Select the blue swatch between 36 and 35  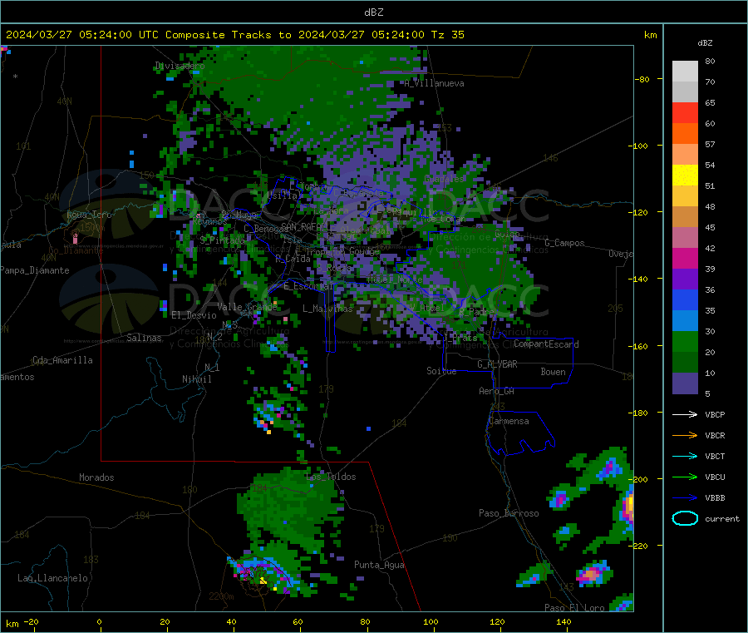685,299
